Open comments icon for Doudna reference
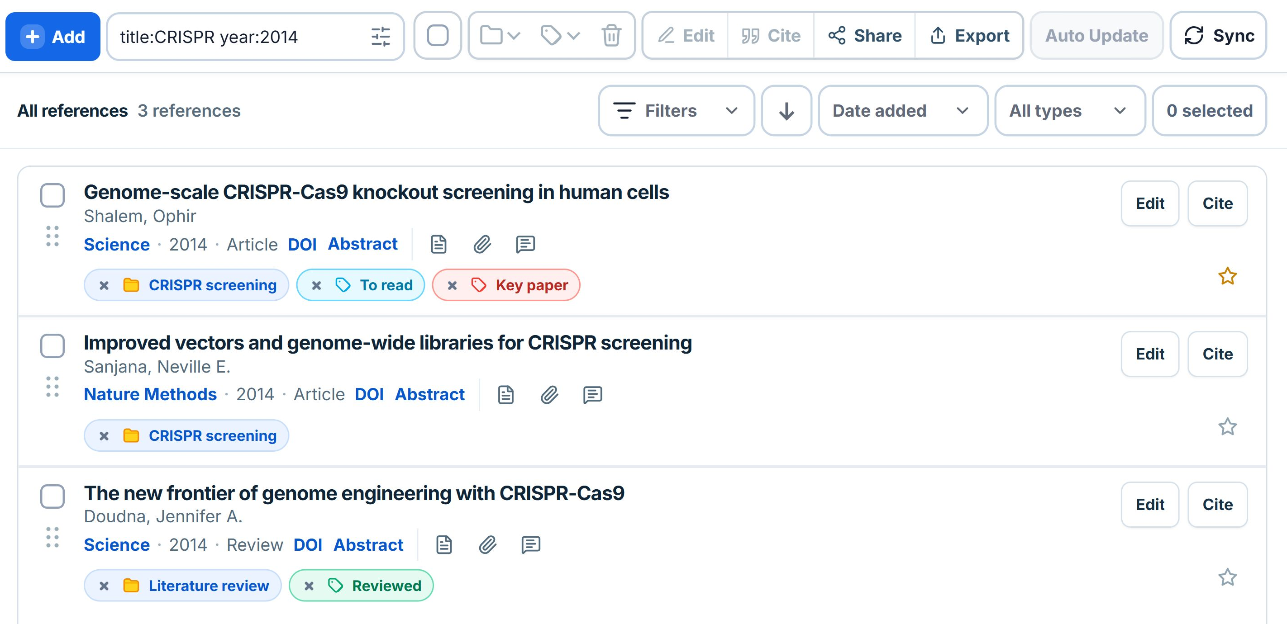Image resolution: width=1287 pixels, height=624 pixels. click(x=530, y=545)
